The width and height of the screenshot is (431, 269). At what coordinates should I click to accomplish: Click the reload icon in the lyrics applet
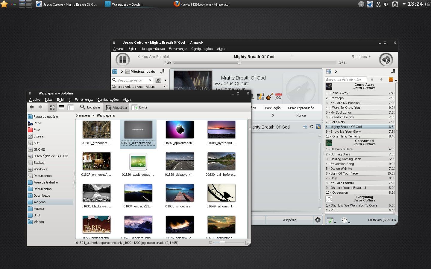click(312, 127)
